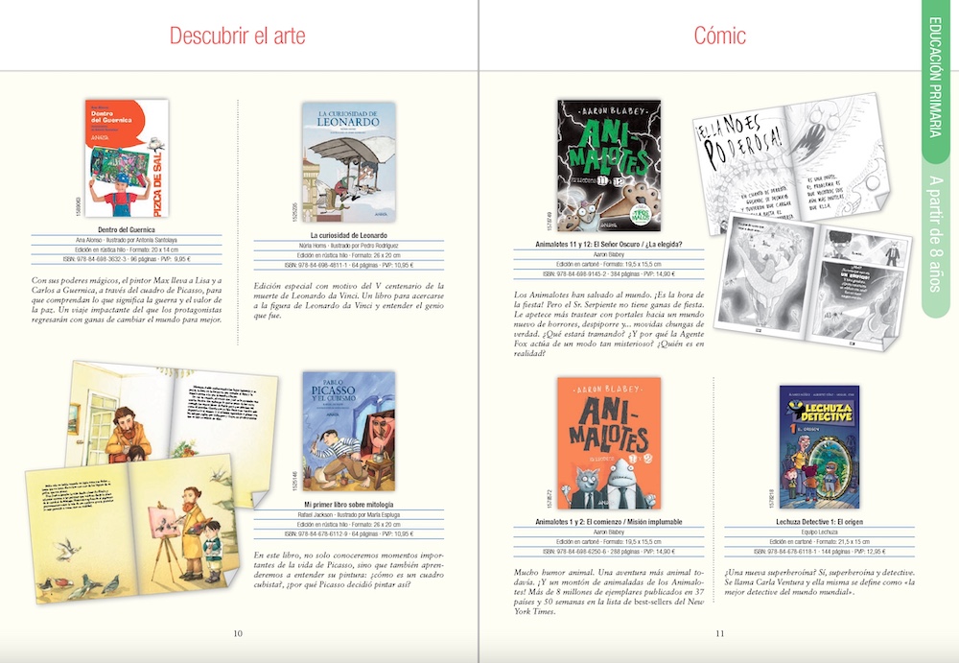This screenshot has height=663, width=959.
Task: Click the author line 'Ana Alonso · Ilustrado por Antonia Santolaya'
Action: [127, 240]
